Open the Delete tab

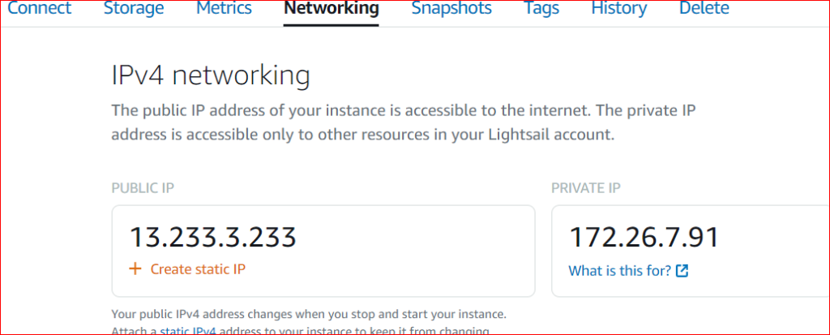click(x=704, y=9)
